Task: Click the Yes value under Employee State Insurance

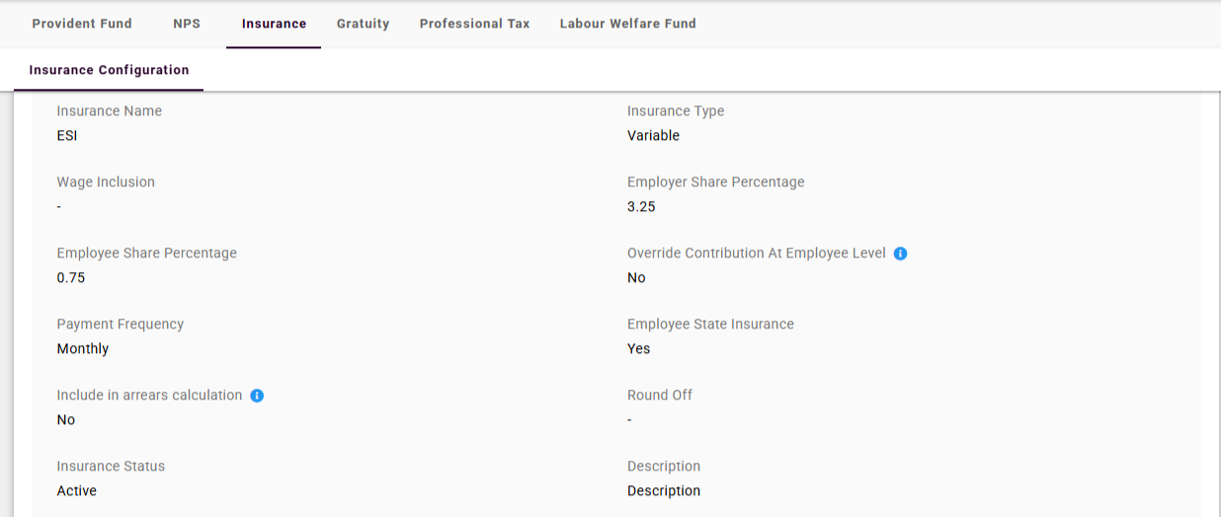Action: tap(639, 349)
